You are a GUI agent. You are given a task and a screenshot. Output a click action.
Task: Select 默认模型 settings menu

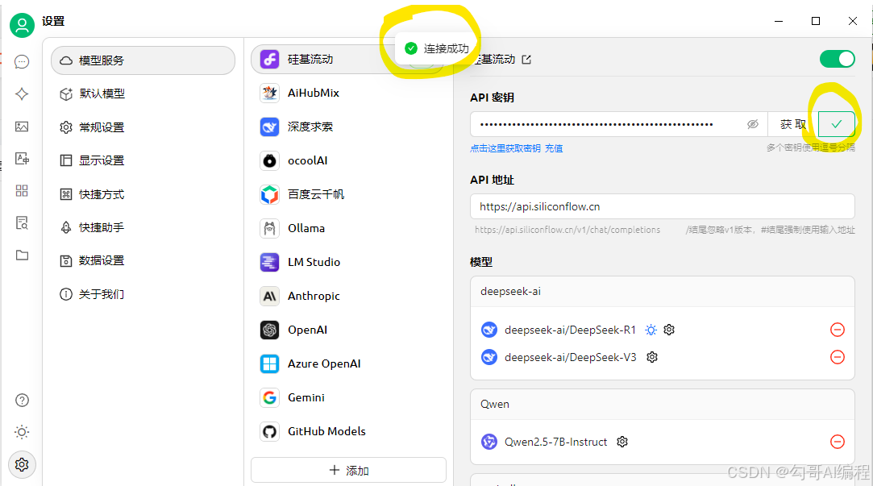pos(143,93)
